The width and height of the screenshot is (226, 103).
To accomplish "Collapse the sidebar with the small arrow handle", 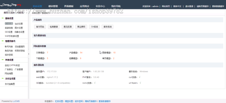I will pos(29,54).
